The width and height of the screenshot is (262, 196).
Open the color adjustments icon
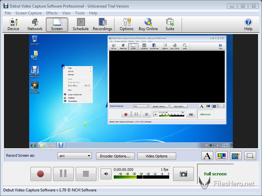pyautogui.click(x=221, y=156)
